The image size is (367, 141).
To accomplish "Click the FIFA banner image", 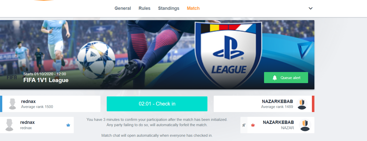I will 157,55.
